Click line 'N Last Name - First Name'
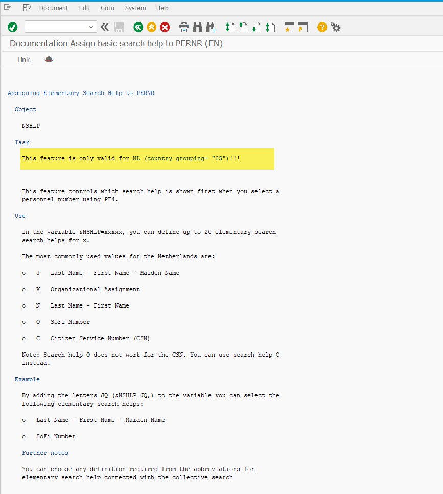443x494 pixels. 82,305
